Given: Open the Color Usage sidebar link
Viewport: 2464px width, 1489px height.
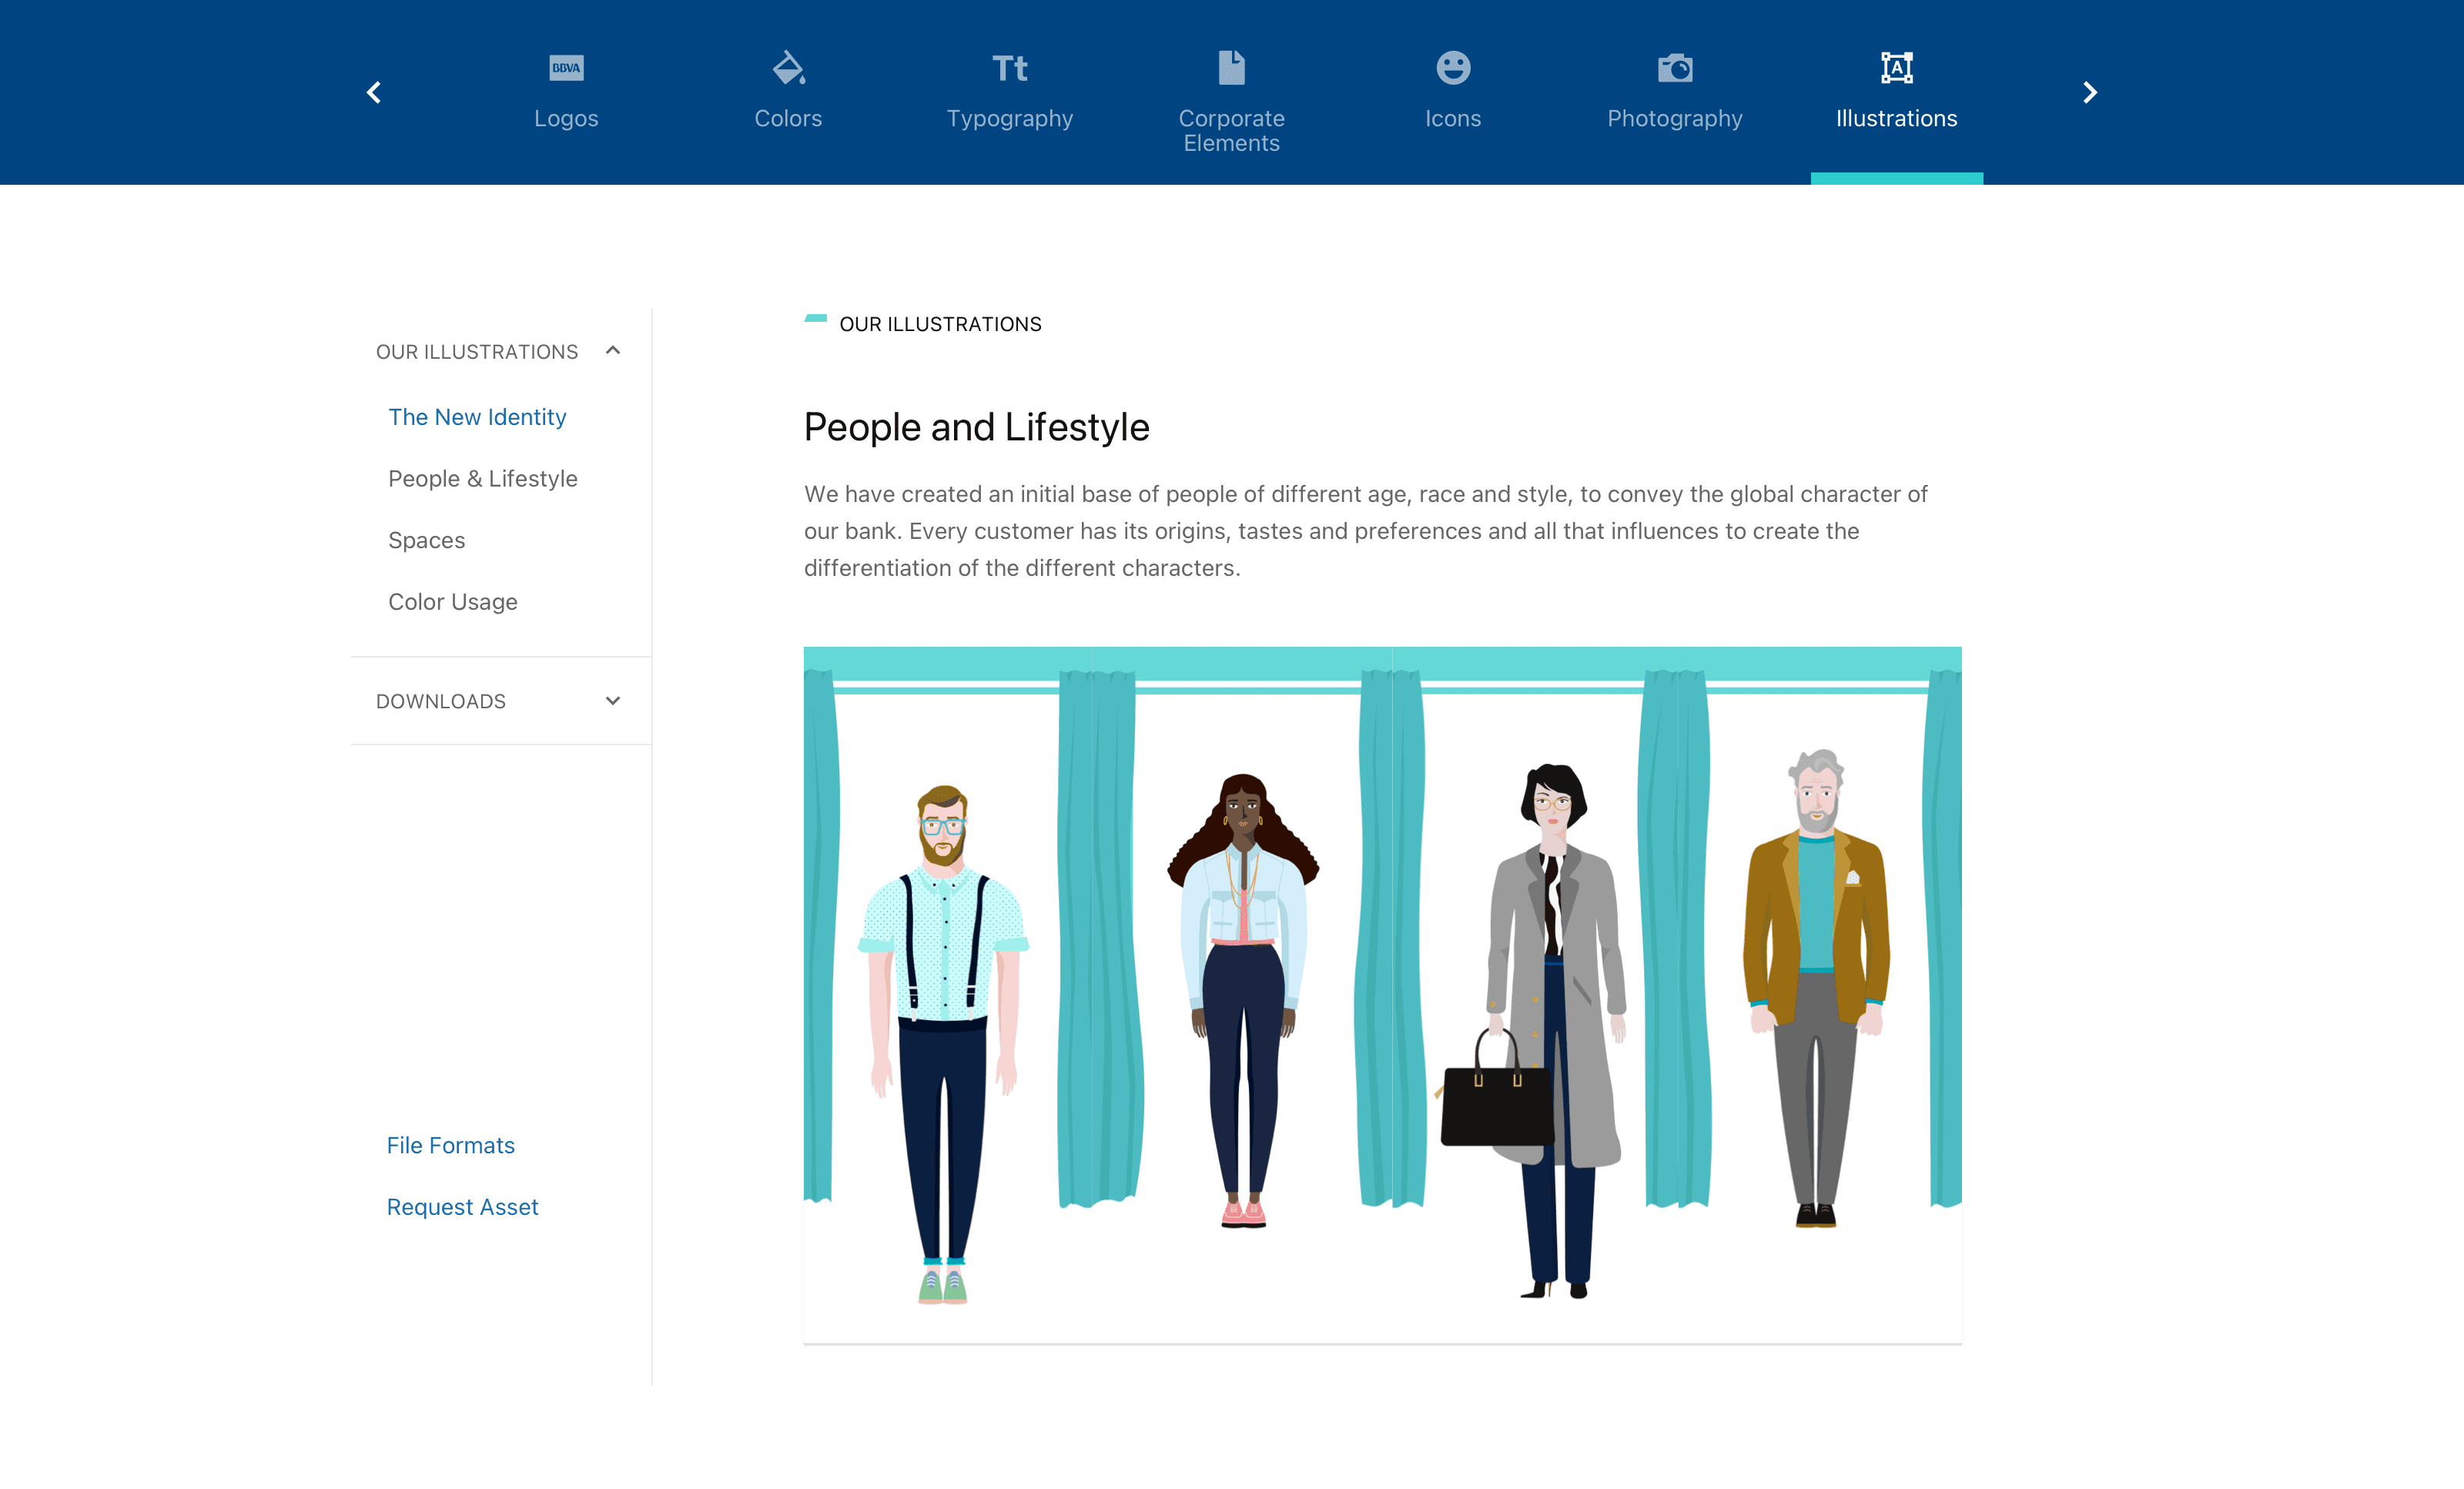Looking at the screenshot, I should tap(453, 602).
